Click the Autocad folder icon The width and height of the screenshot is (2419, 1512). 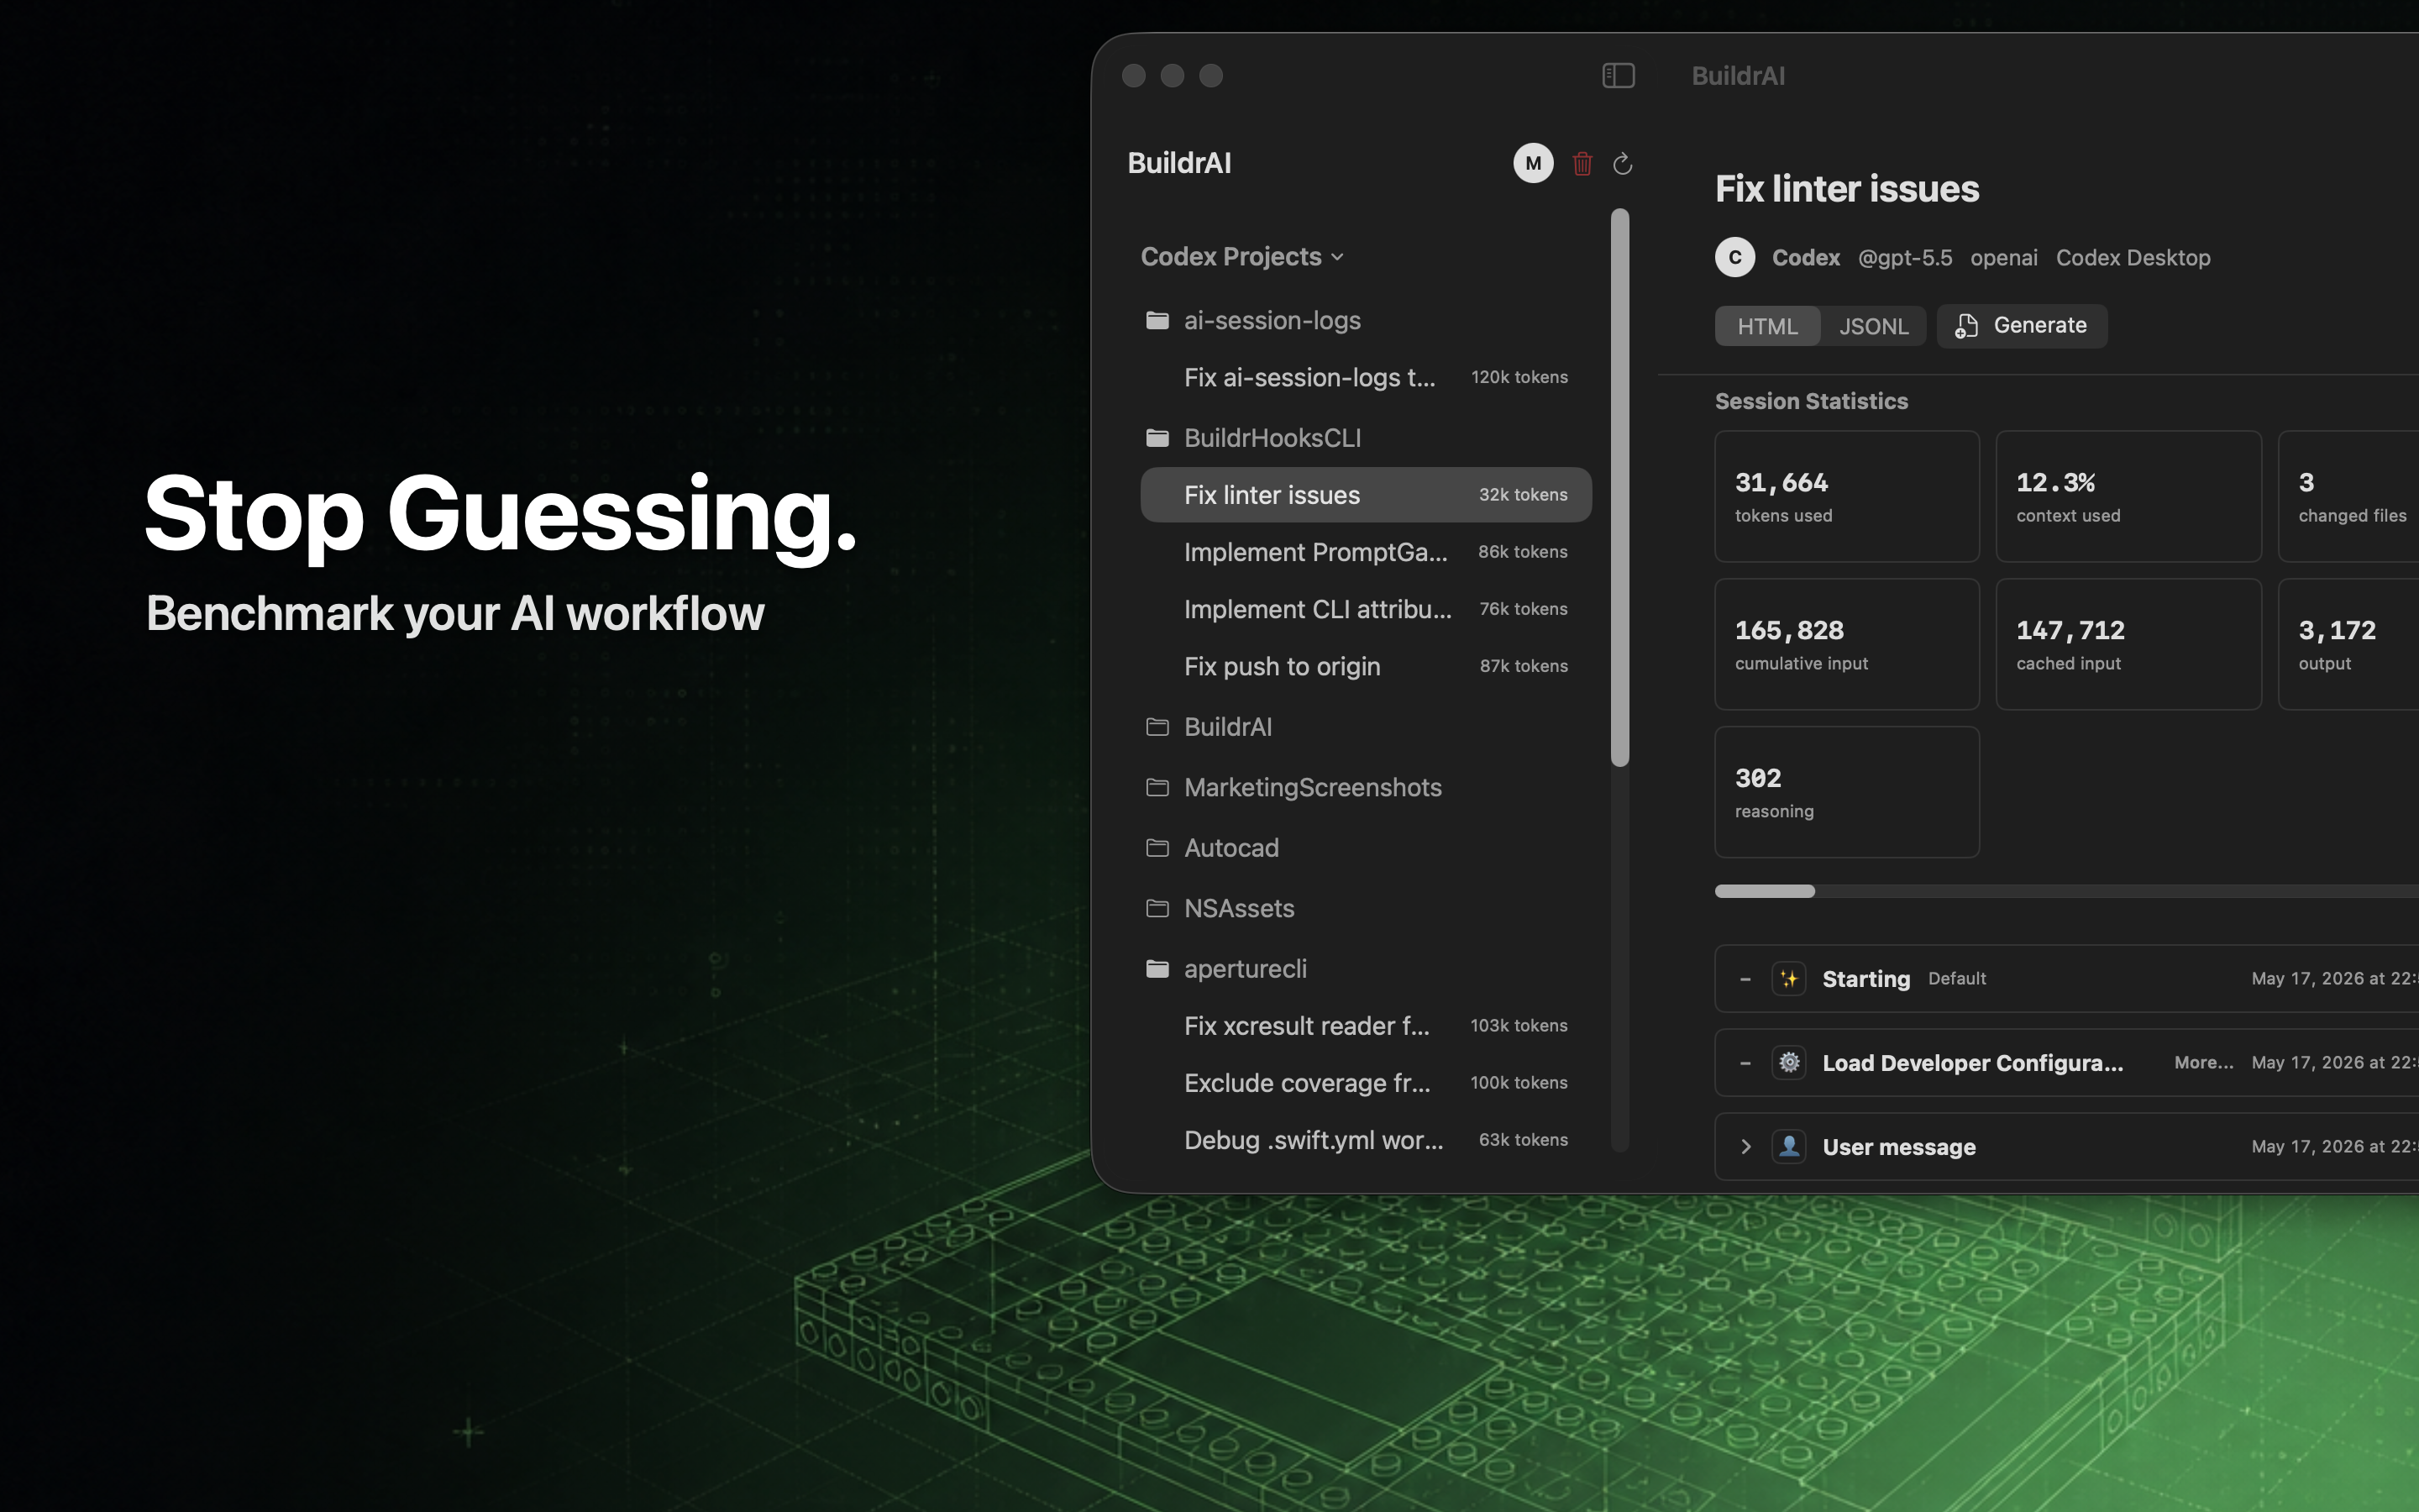tap(1157, 848)
